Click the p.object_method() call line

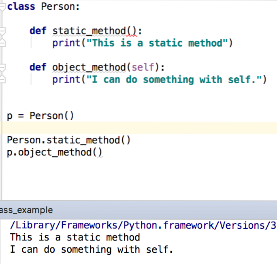coord(54,152)
